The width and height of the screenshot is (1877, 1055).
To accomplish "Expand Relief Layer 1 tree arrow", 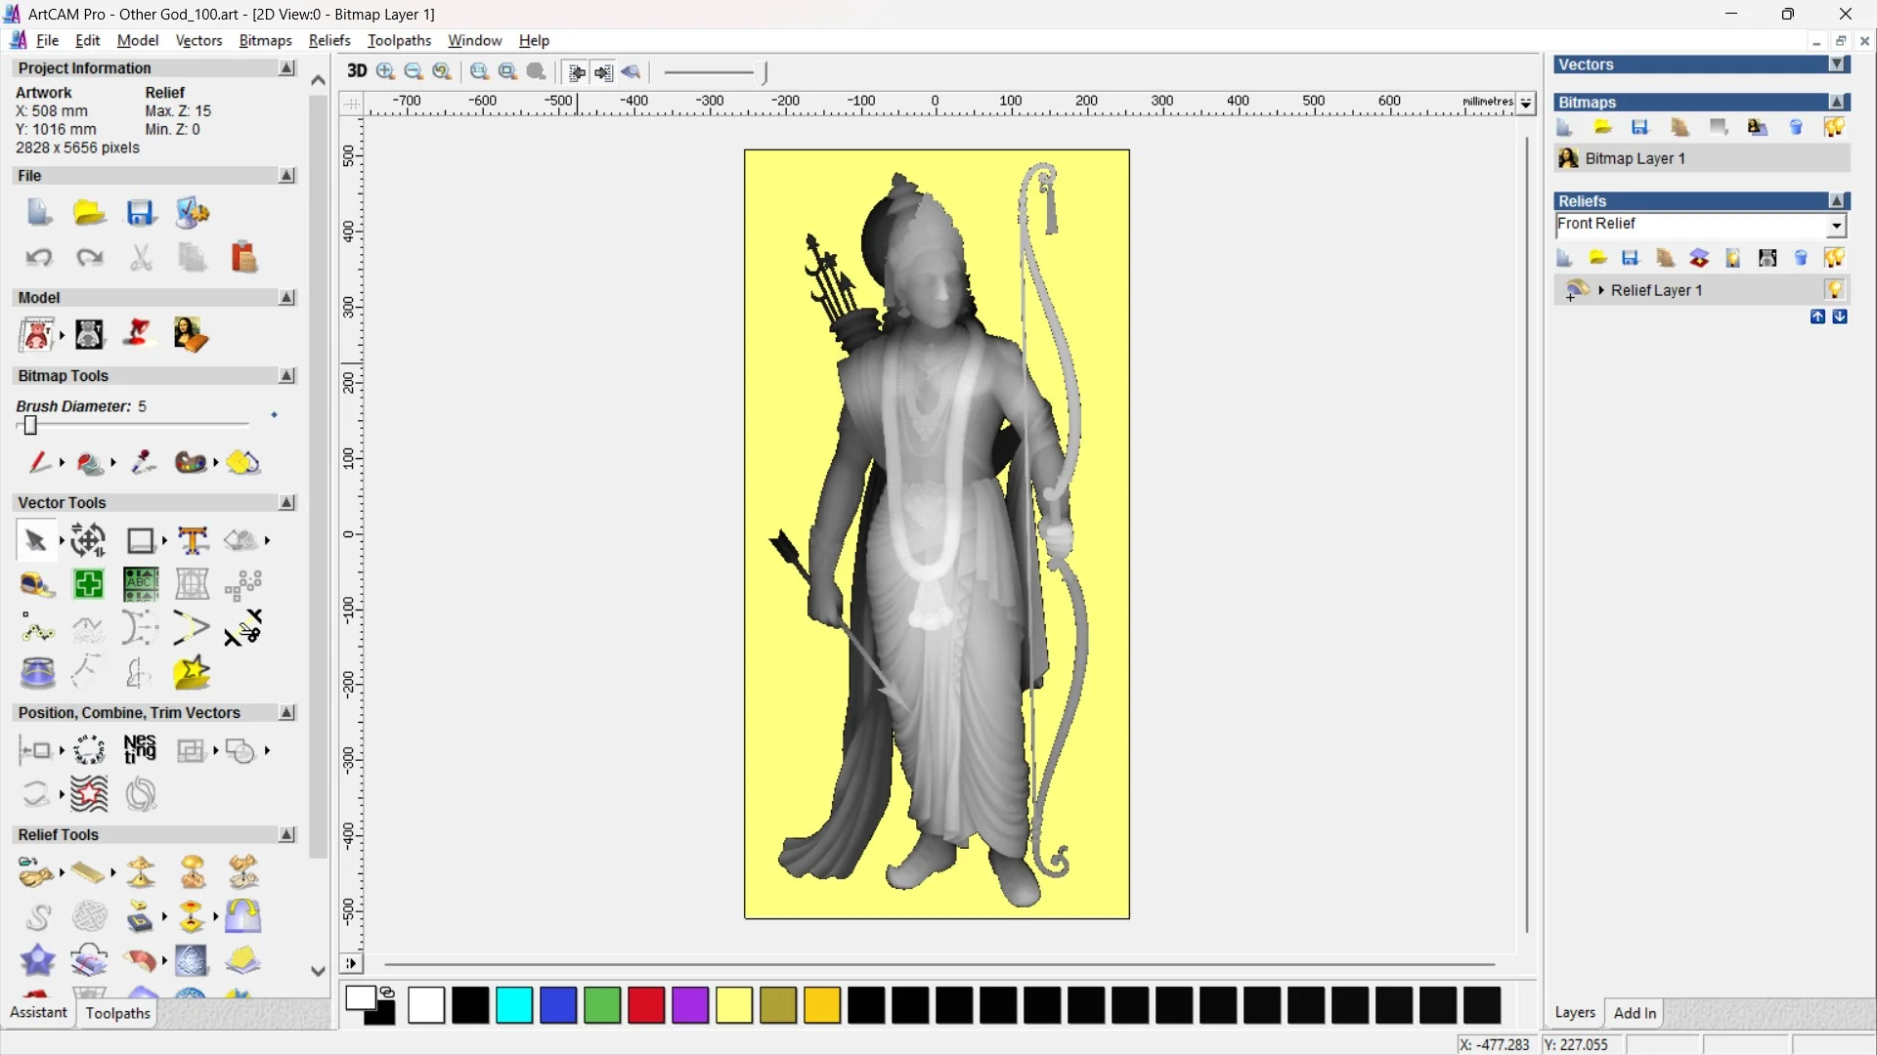I will click(x=1601, y=289).
